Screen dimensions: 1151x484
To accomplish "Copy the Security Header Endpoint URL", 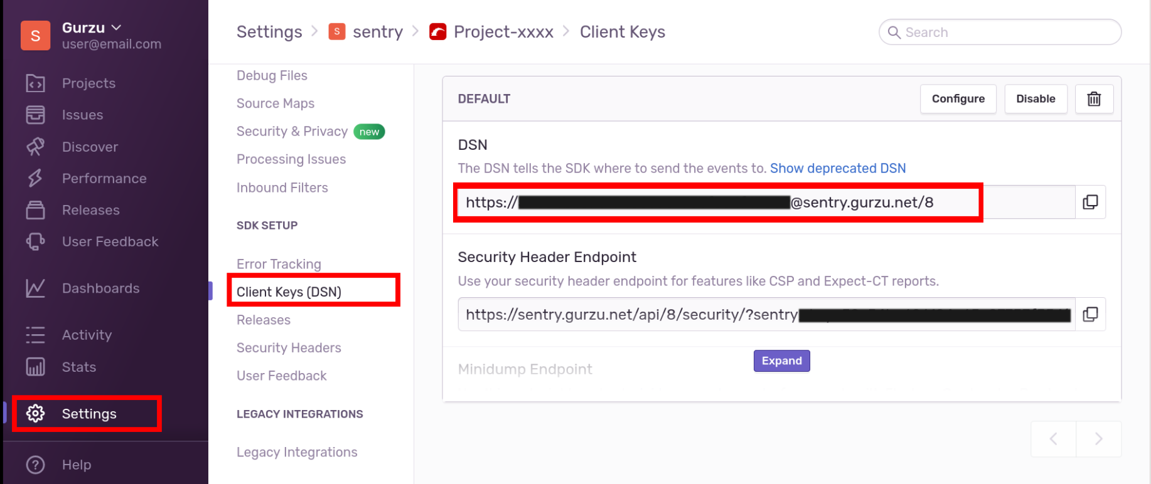I will [1090, 314].
